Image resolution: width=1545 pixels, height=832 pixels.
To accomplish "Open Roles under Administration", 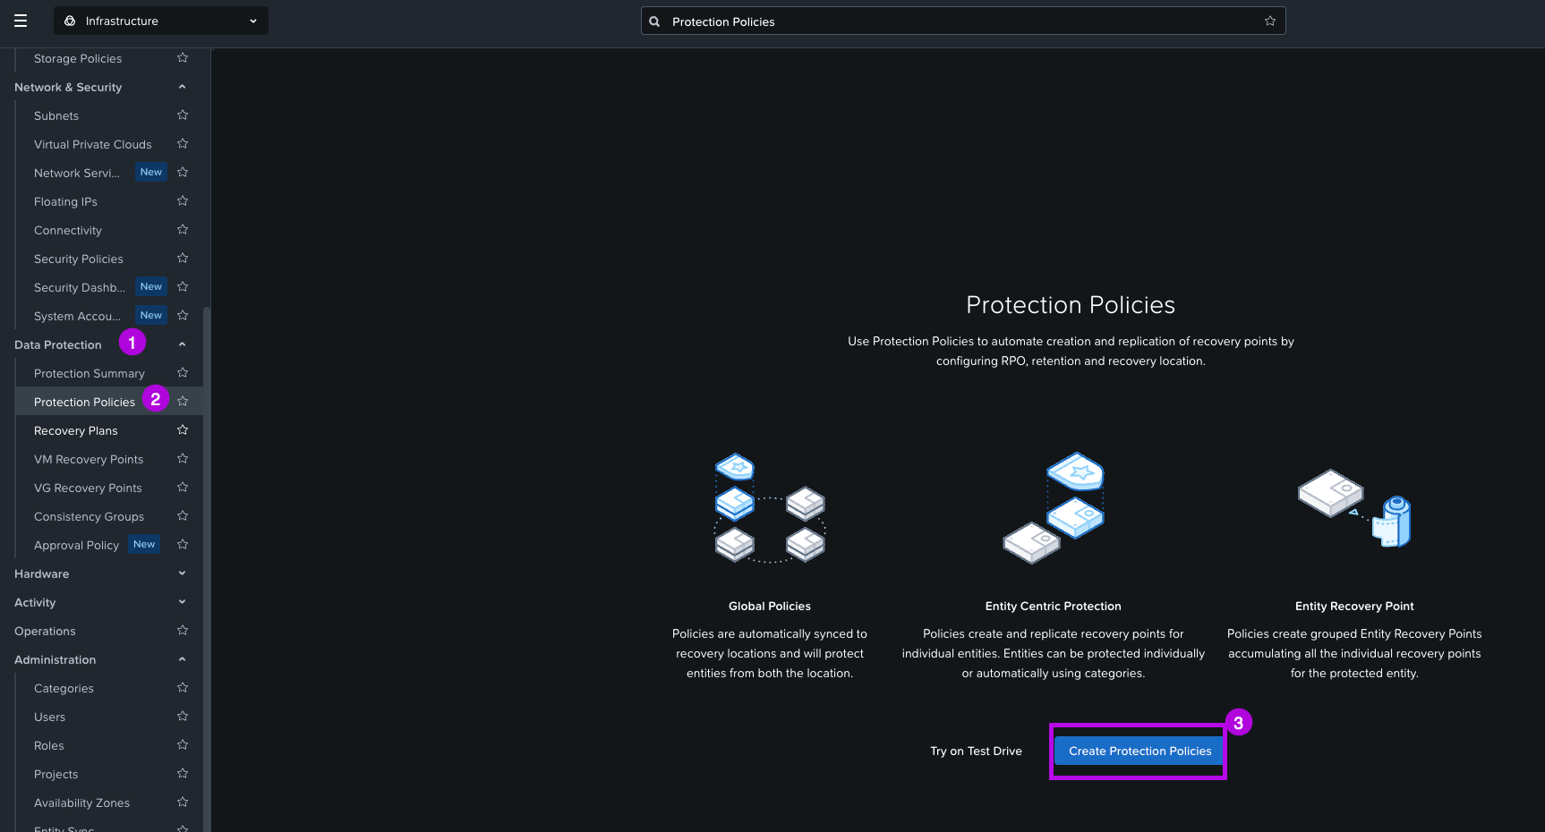I will click(x=49, y=745).
